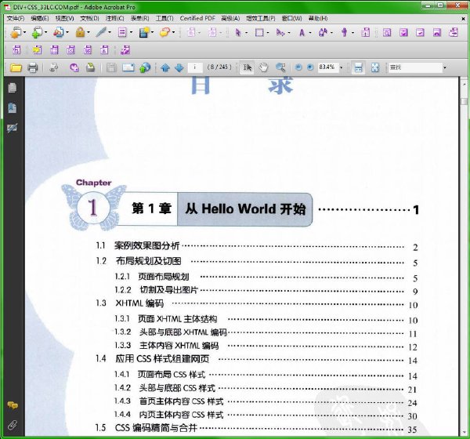
Task: Toggle the Bookmarks navigation panel
Action: [13, 107]
